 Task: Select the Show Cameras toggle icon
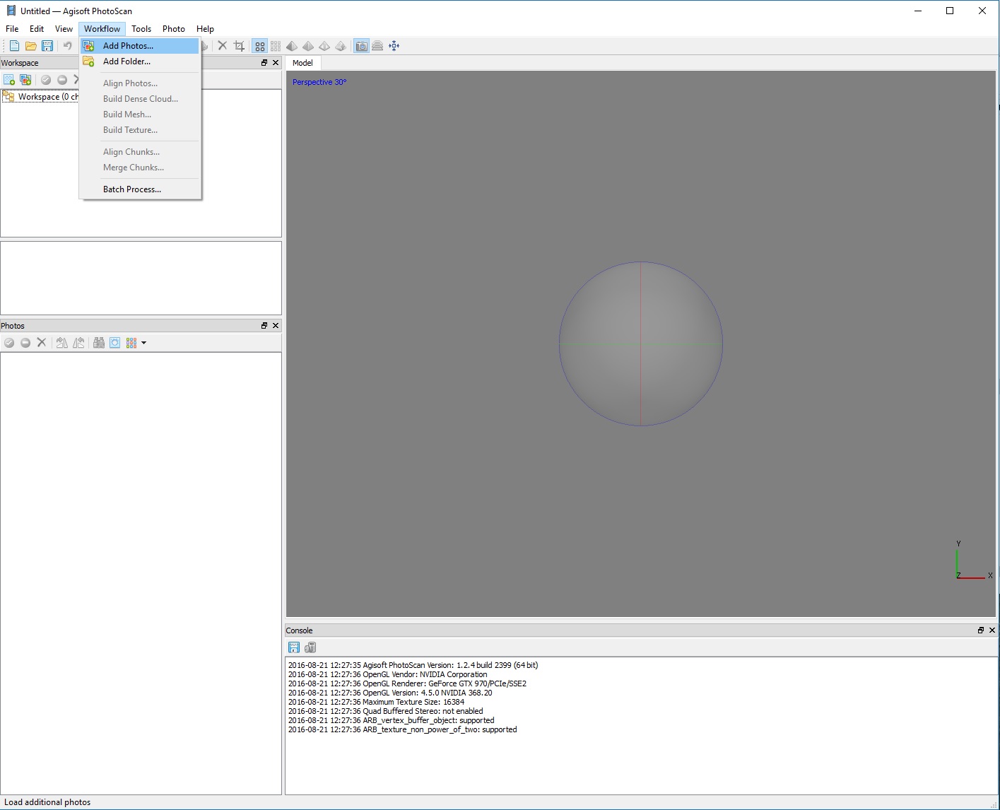click(361, 45)
